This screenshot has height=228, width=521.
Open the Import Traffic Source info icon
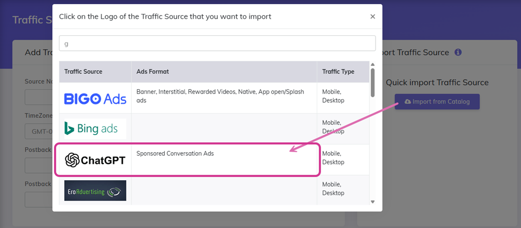[x=458, y=52]
